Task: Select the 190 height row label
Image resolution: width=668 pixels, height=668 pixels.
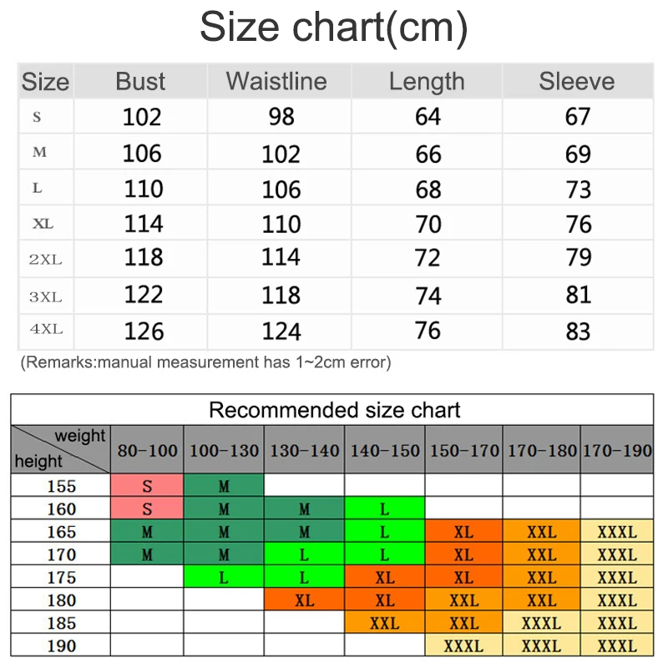Action: (61, 645)
